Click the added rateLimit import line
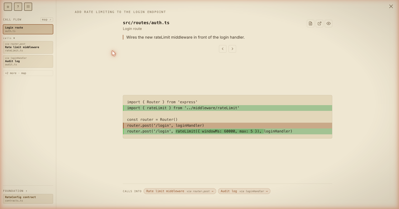 point(228,108)
